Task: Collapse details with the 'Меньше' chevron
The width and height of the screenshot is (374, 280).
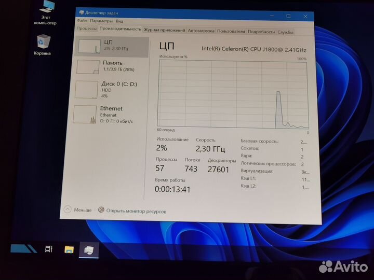Action: click(x=68, y=209)
